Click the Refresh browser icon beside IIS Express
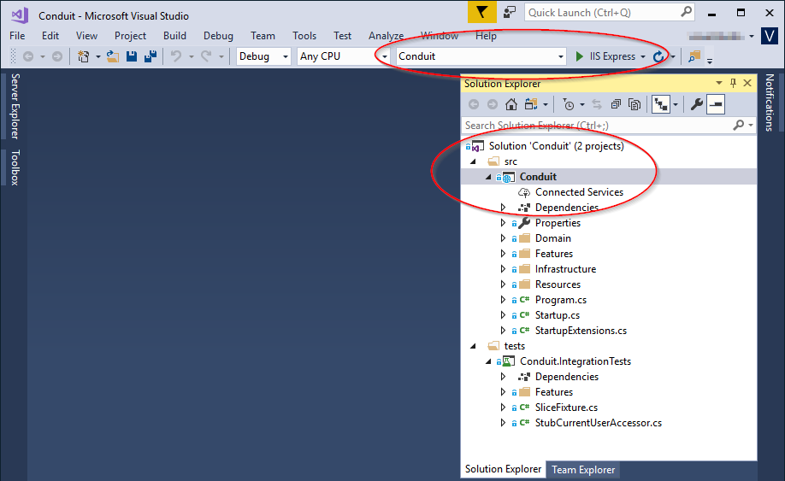Image resolution: width=785 pixels, height=481 pixels. (x=658, y=56)
